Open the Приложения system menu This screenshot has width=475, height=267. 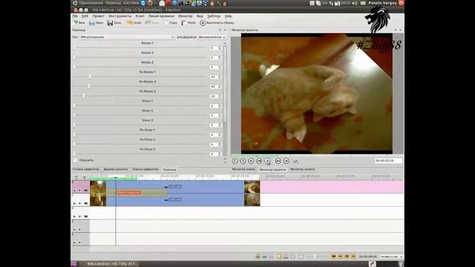point(91,3)
